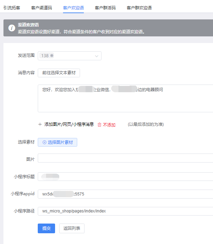The image size is (213, 244).
Task: Click the 发送范围 label
Action: (x=26, y=55)
